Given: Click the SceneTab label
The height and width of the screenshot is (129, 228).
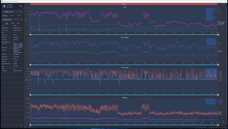Looking at the screenshot, I should 27,4.
